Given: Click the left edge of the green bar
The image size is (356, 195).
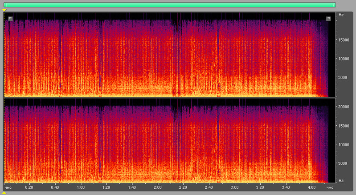Looking at the screenshot, I should point(4,4).
